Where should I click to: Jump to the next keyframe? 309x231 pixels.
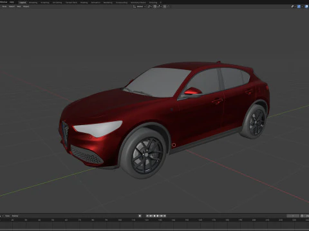(x=161, y=216)
